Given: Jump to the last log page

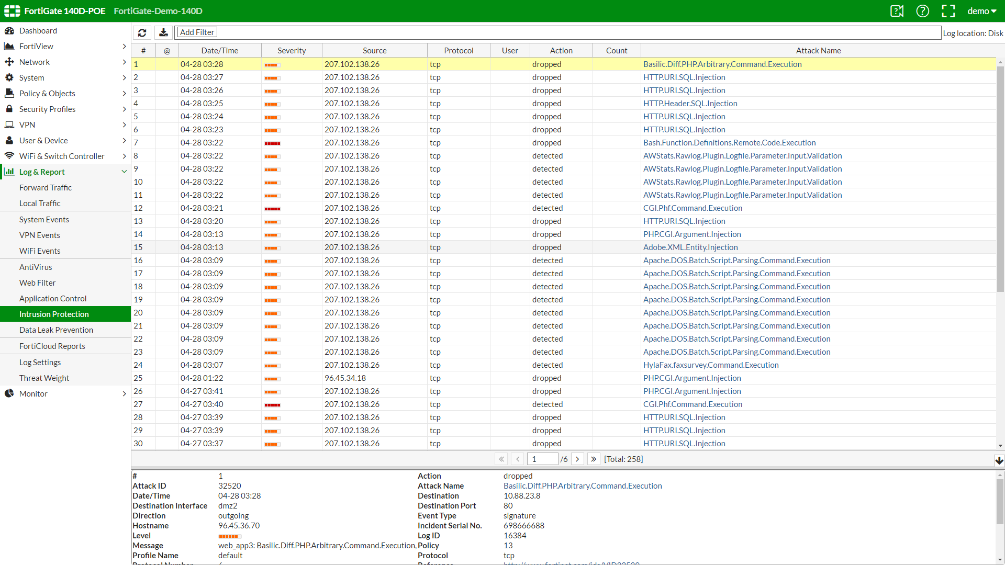Looking at the screenshot, I should point(593,459).
